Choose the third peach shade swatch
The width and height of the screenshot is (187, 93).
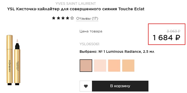114,66
